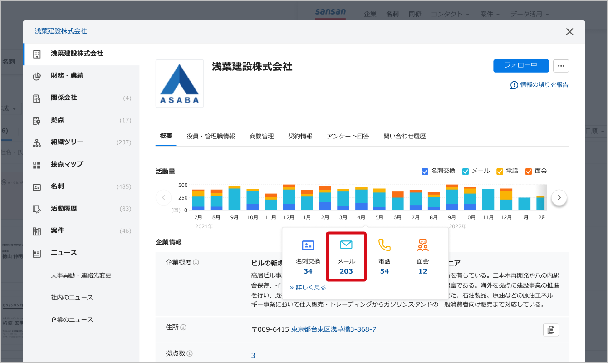This screenshot has width=608, height=363.
Task: Select the 接点マップ grid icon
Action: click(x=37, y=164)
